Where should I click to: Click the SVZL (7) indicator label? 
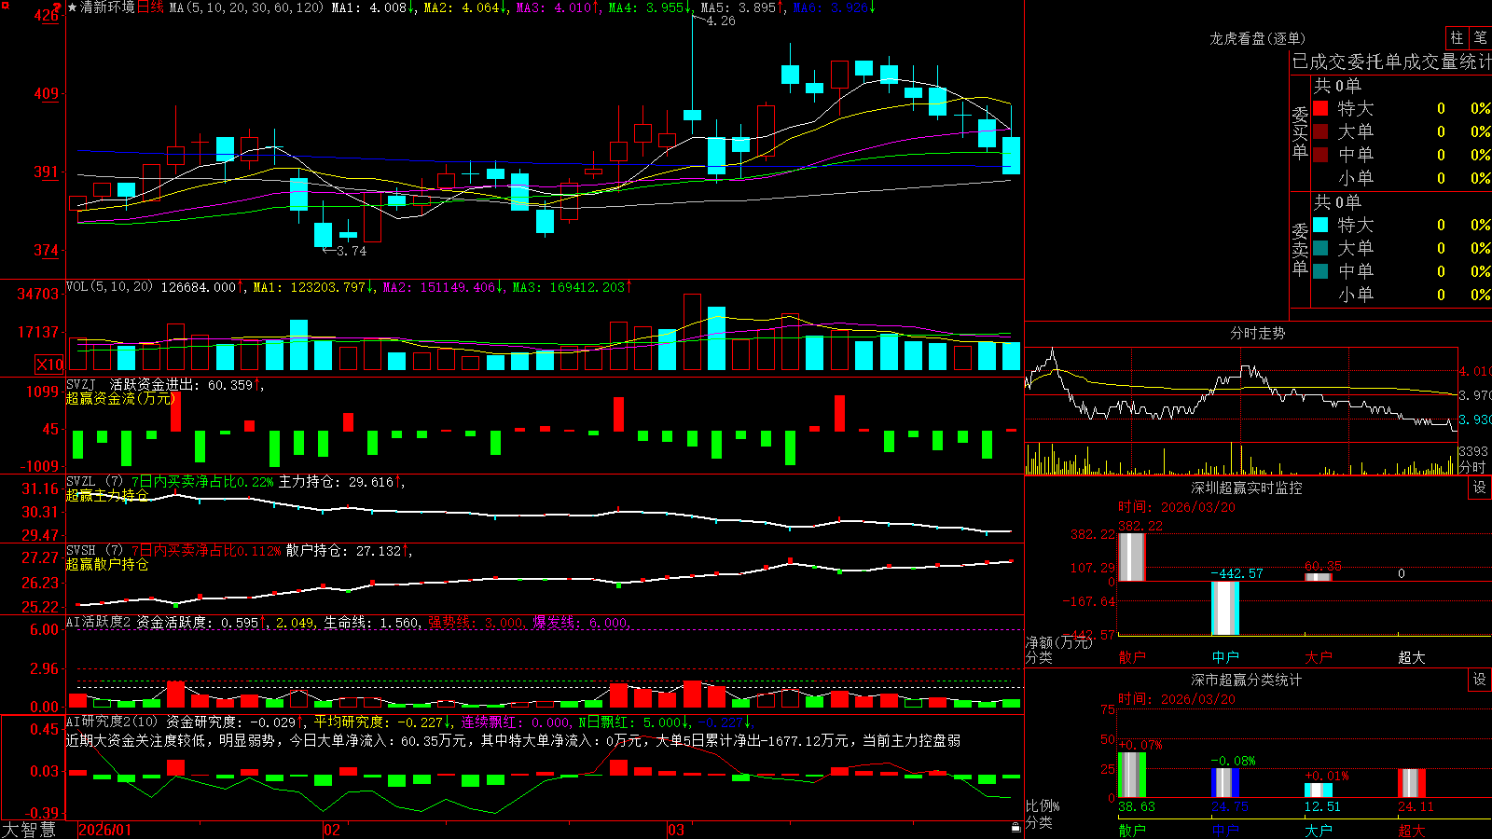94,482
